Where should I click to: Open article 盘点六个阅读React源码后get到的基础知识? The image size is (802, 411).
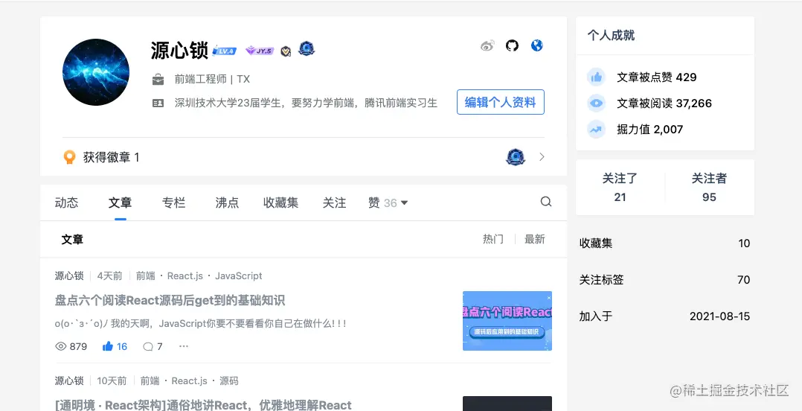tap(170, 301)
